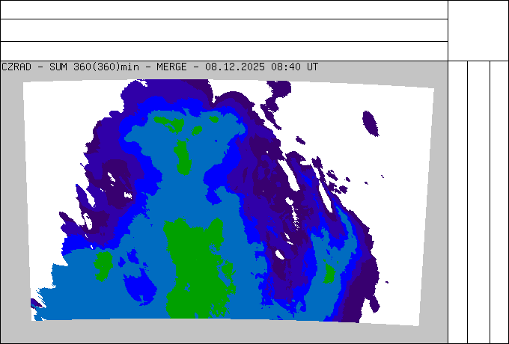Select the green blob near the top left of the blue zone
This screenshot has width=509, height=344.
[168, 122]
